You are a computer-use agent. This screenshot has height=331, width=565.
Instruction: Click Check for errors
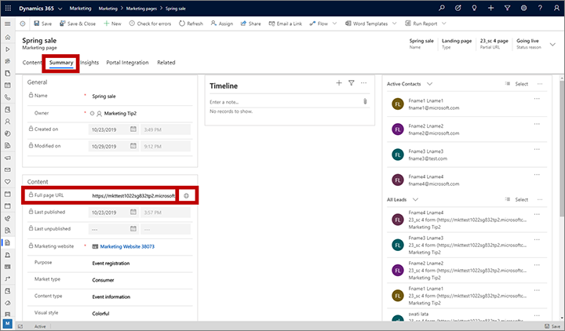[150, 24]
